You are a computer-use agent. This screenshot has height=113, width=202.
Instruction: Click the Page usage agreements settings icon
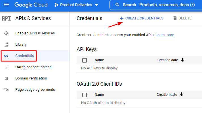pos(6,90)
